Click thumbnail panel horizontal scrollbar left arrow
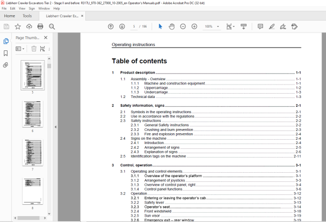This screenshot has height=222, width=326. pos(15,218)
